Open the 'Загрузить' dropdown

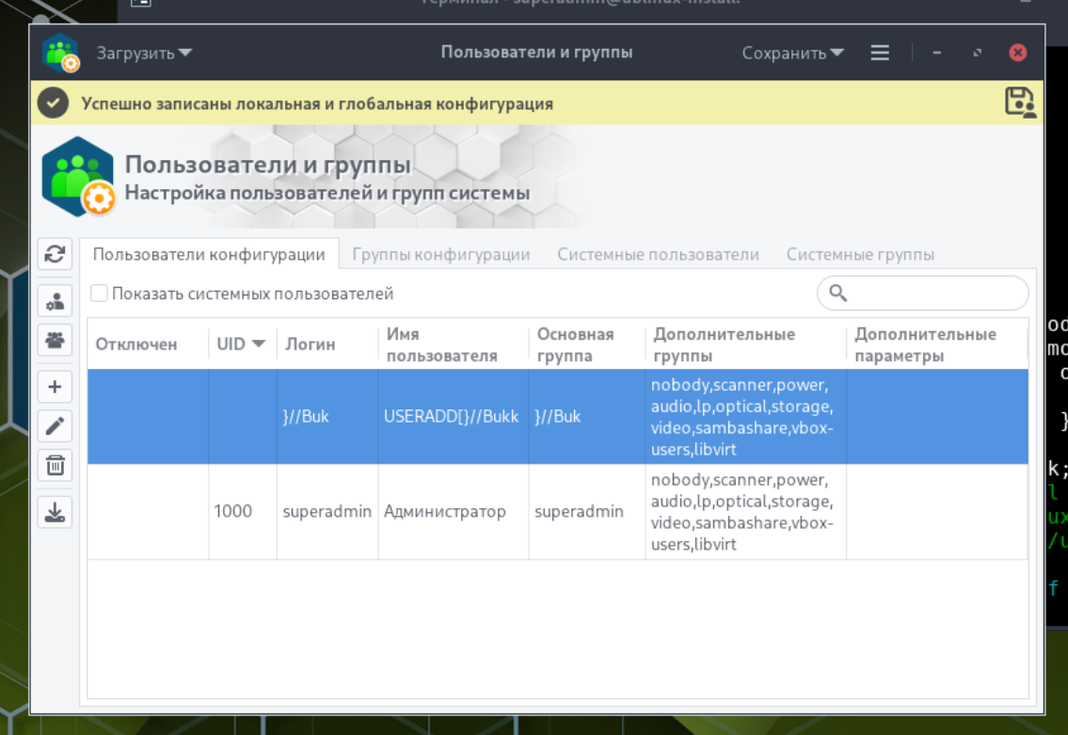click(144, 53)
